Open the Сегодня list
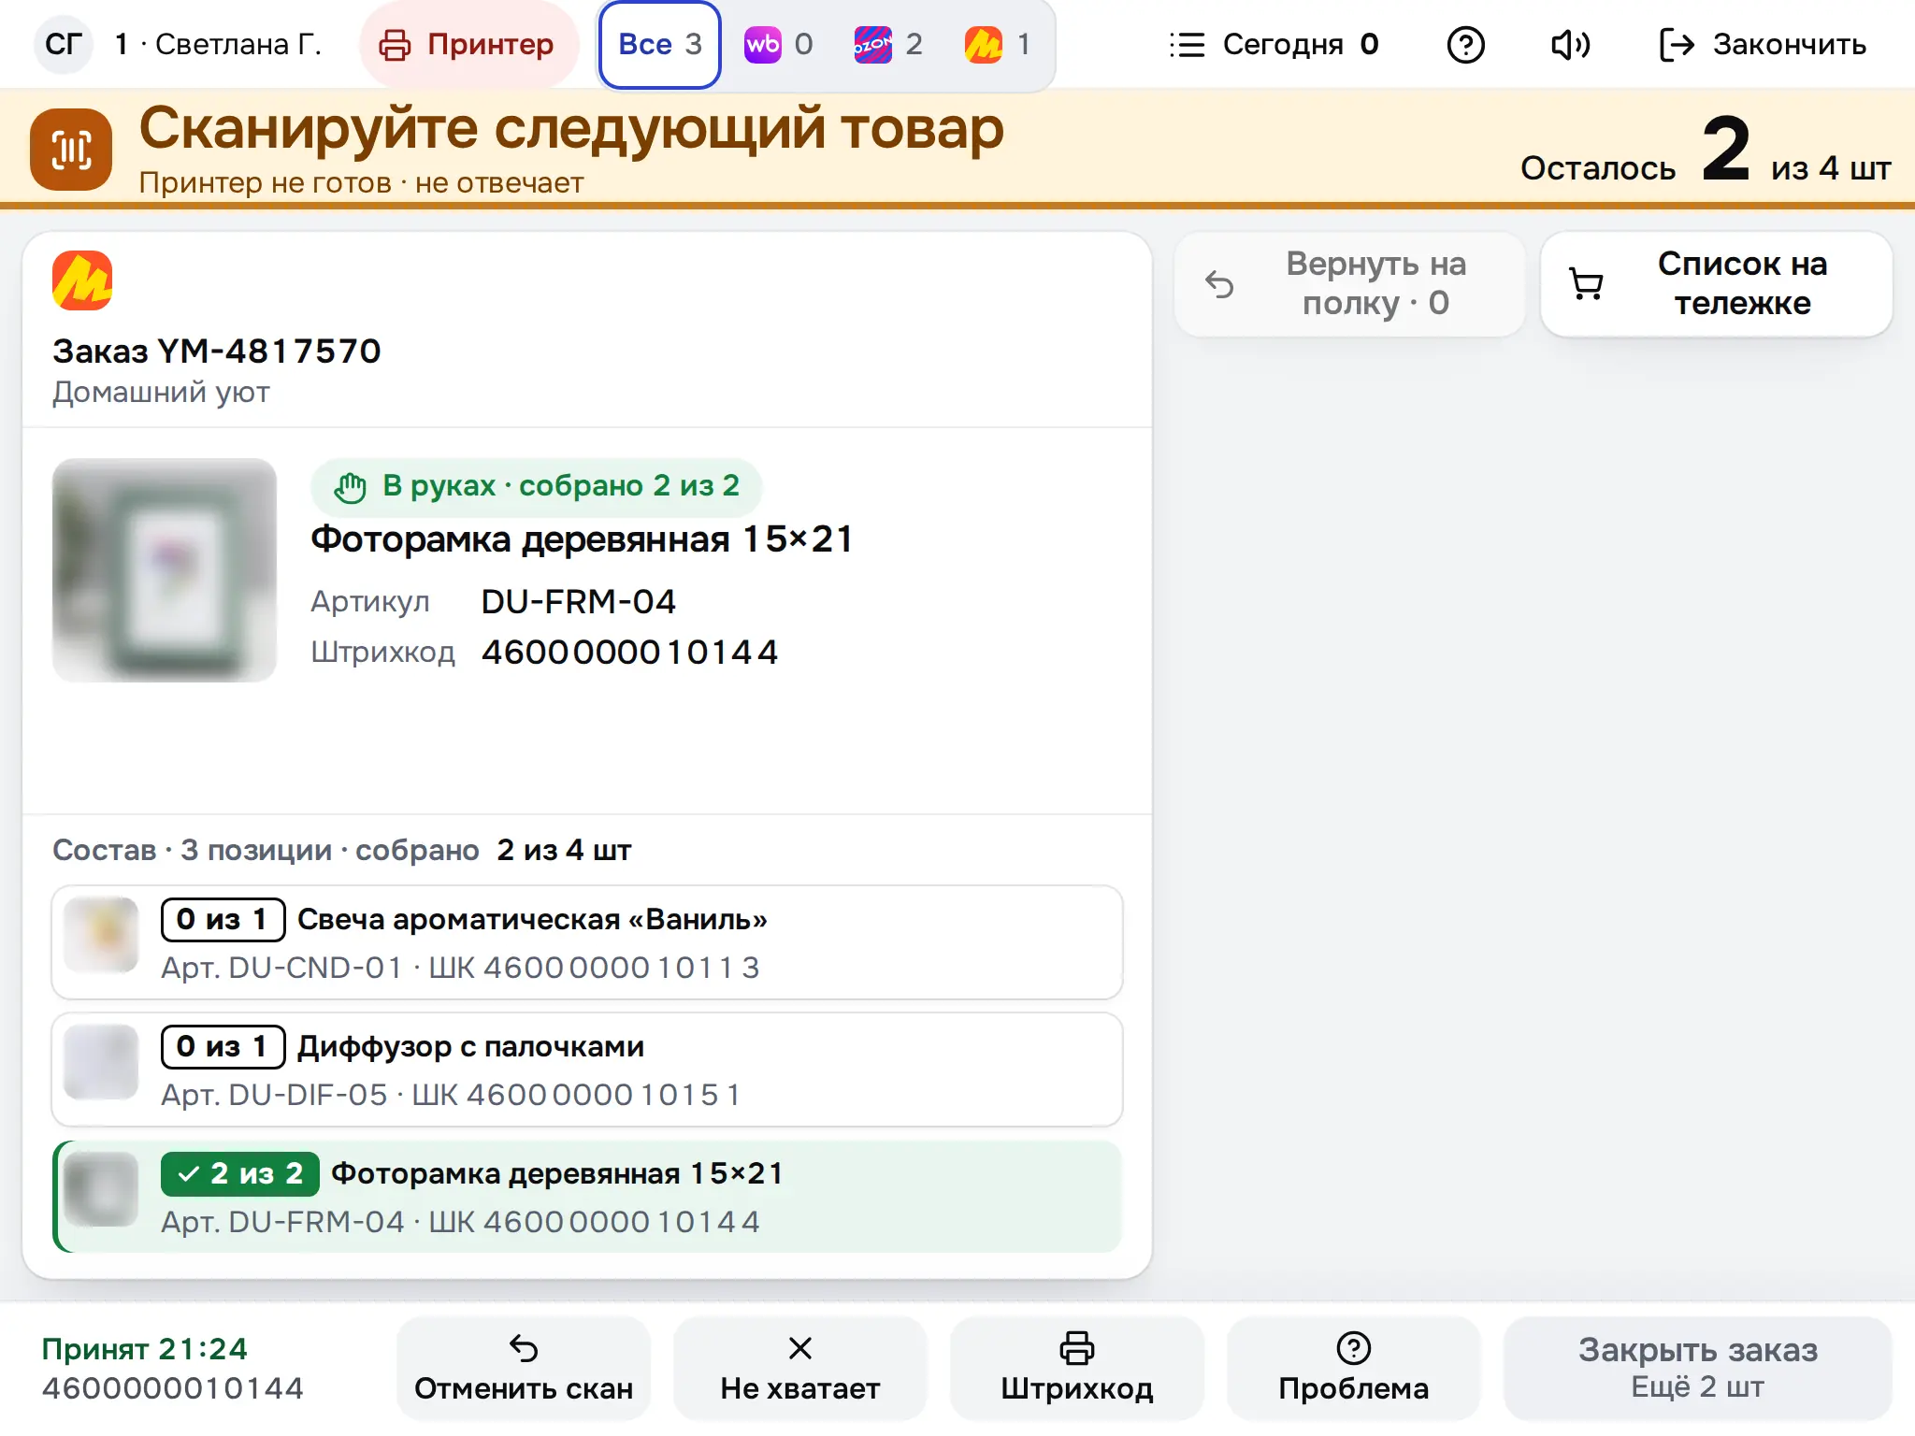 click(x=1275, y=44)
